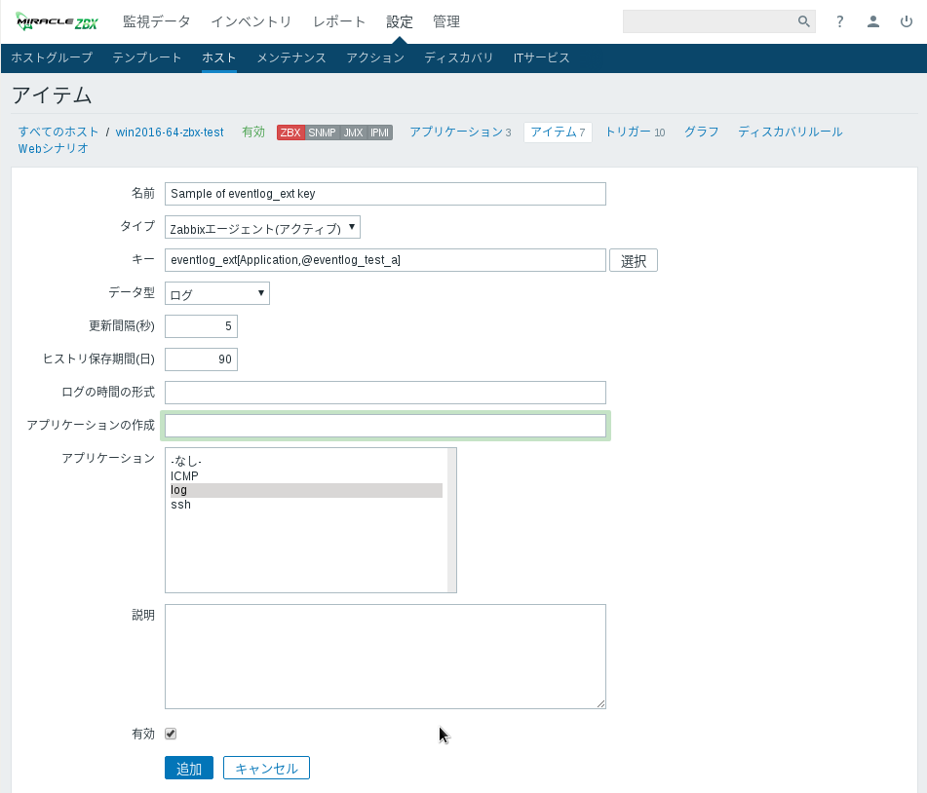Click the SNMP availability badge

[322, 132]
